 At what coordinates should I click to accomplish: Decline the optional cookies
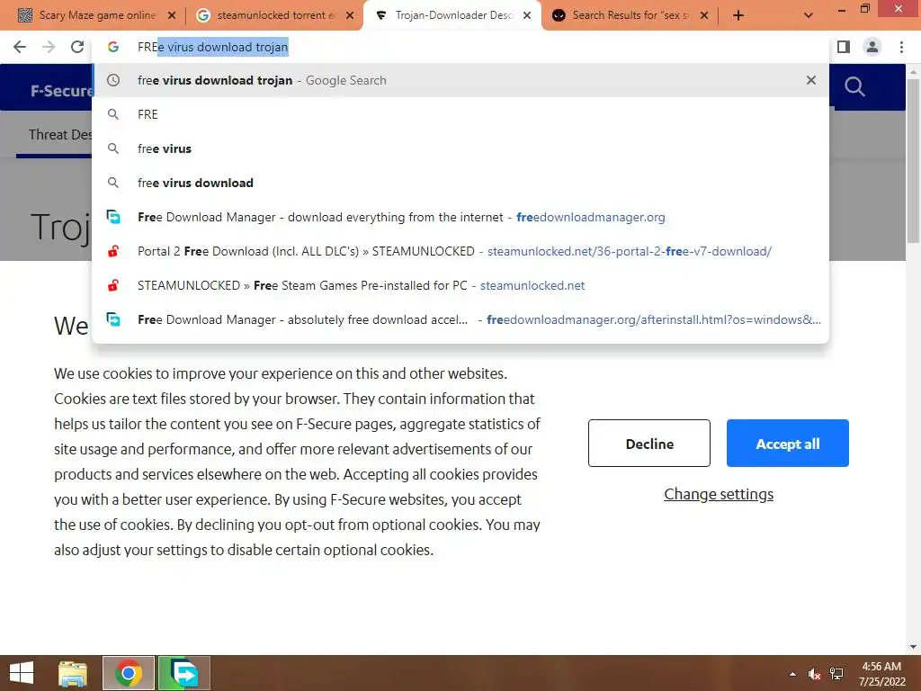pos(649,443)
